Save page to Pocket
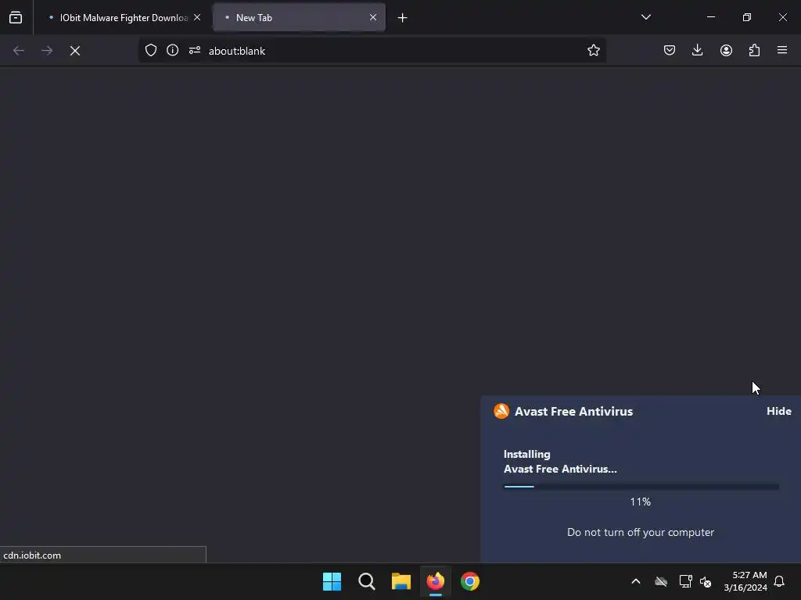The height and width of the screenshot is (600, 801). coord(670,50)
